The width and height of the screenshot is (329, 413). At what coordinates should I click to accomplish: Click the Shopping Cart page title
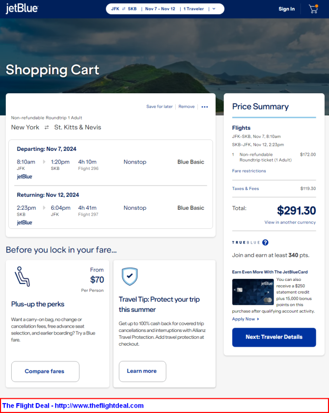point(53,70)
